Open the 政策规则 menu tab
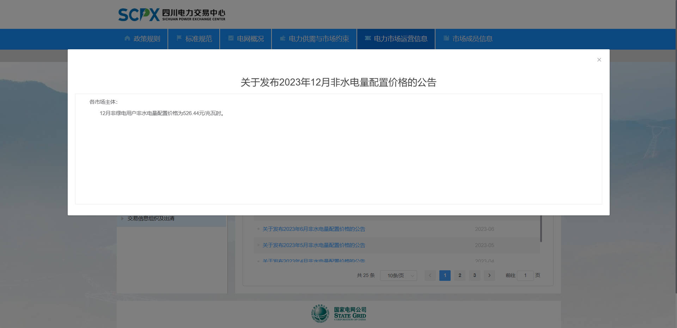The image size is (677, 328). [x=142, y=39]
